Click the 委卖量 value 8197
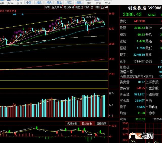162x143 pixels. point(141,82)
